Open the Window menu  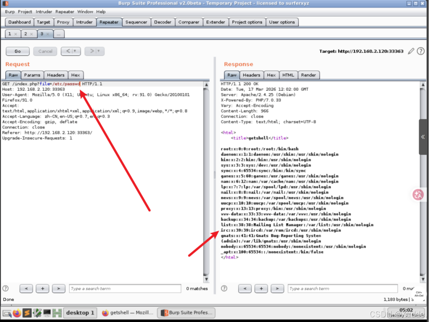point(85,12)
